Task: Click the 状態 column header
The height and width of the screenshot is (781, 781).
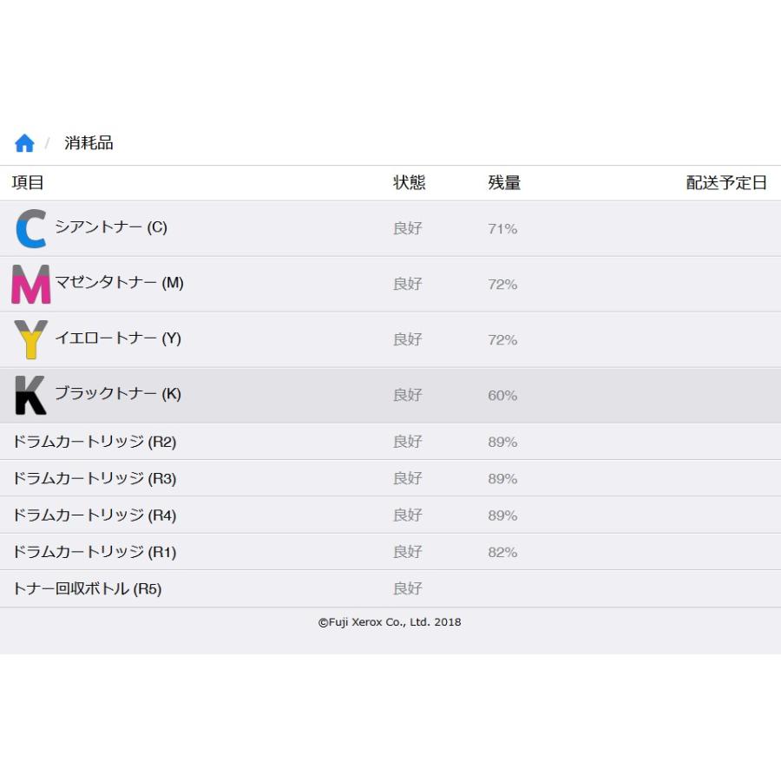Action: (407, 182)
